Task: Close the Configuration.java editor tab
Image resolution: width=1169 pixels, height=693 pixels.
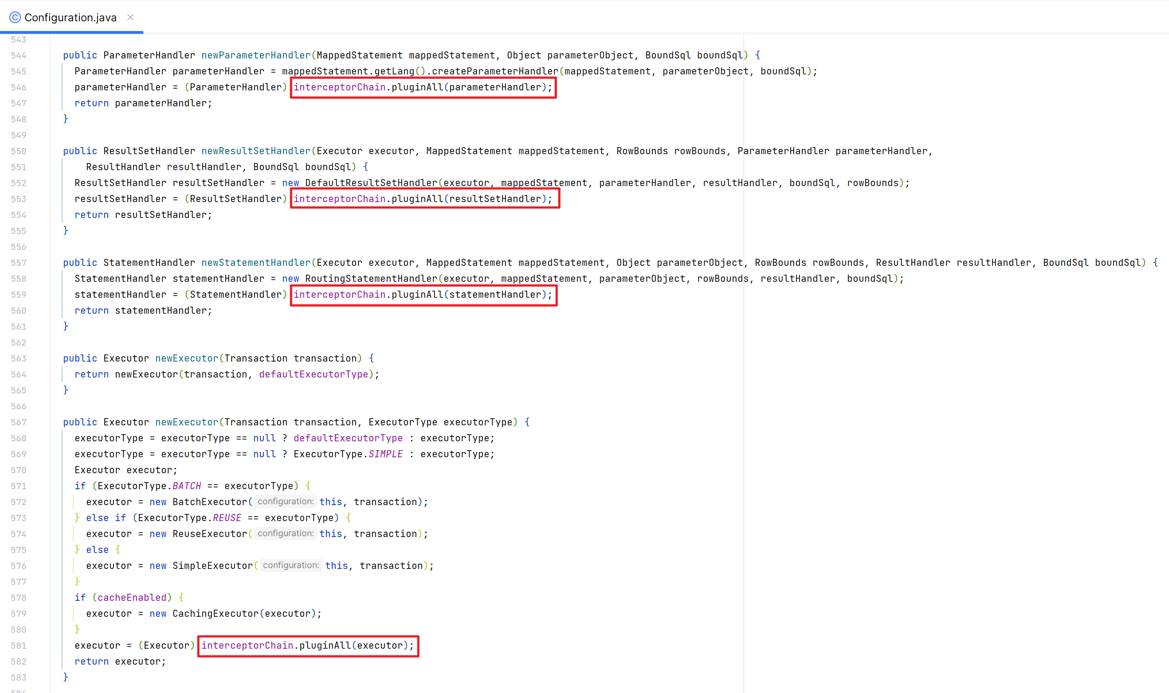Action: pos(130,17)
